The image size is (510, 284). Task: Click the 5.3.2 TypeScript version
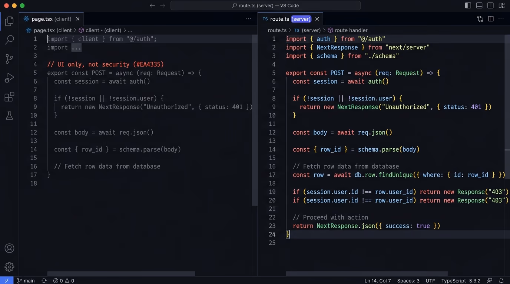(x=475, y=281)
